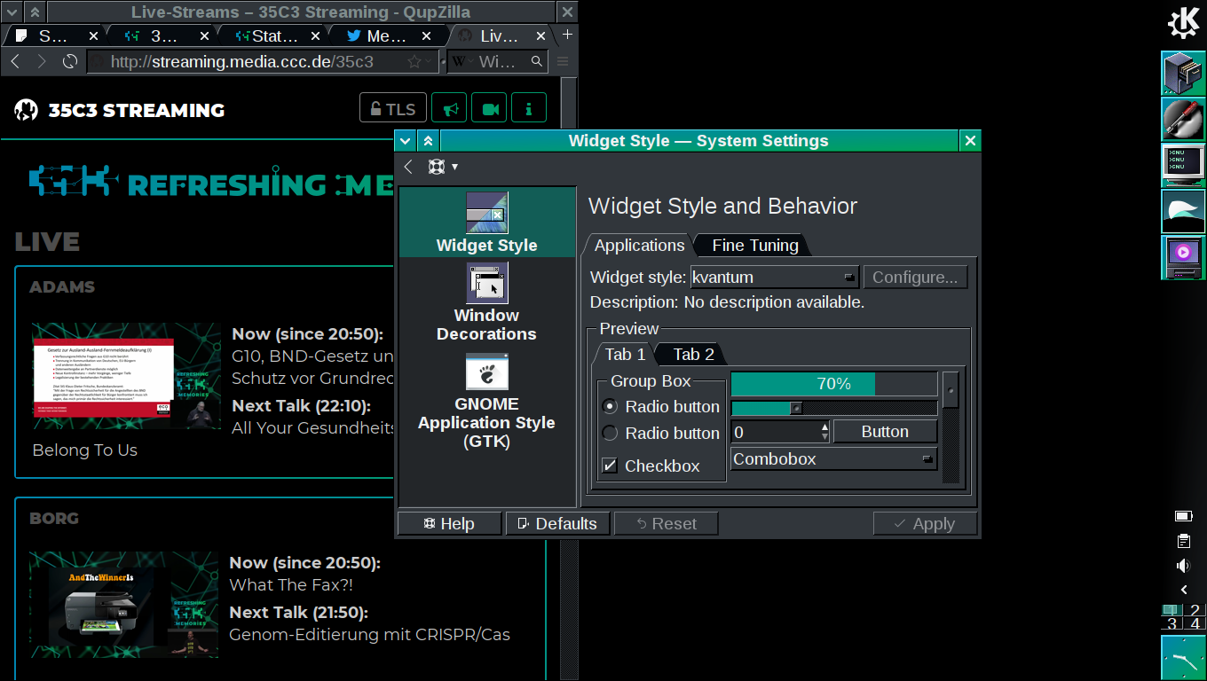
Task: Open 'What The Fax?!' talk link
Action: 291,585
